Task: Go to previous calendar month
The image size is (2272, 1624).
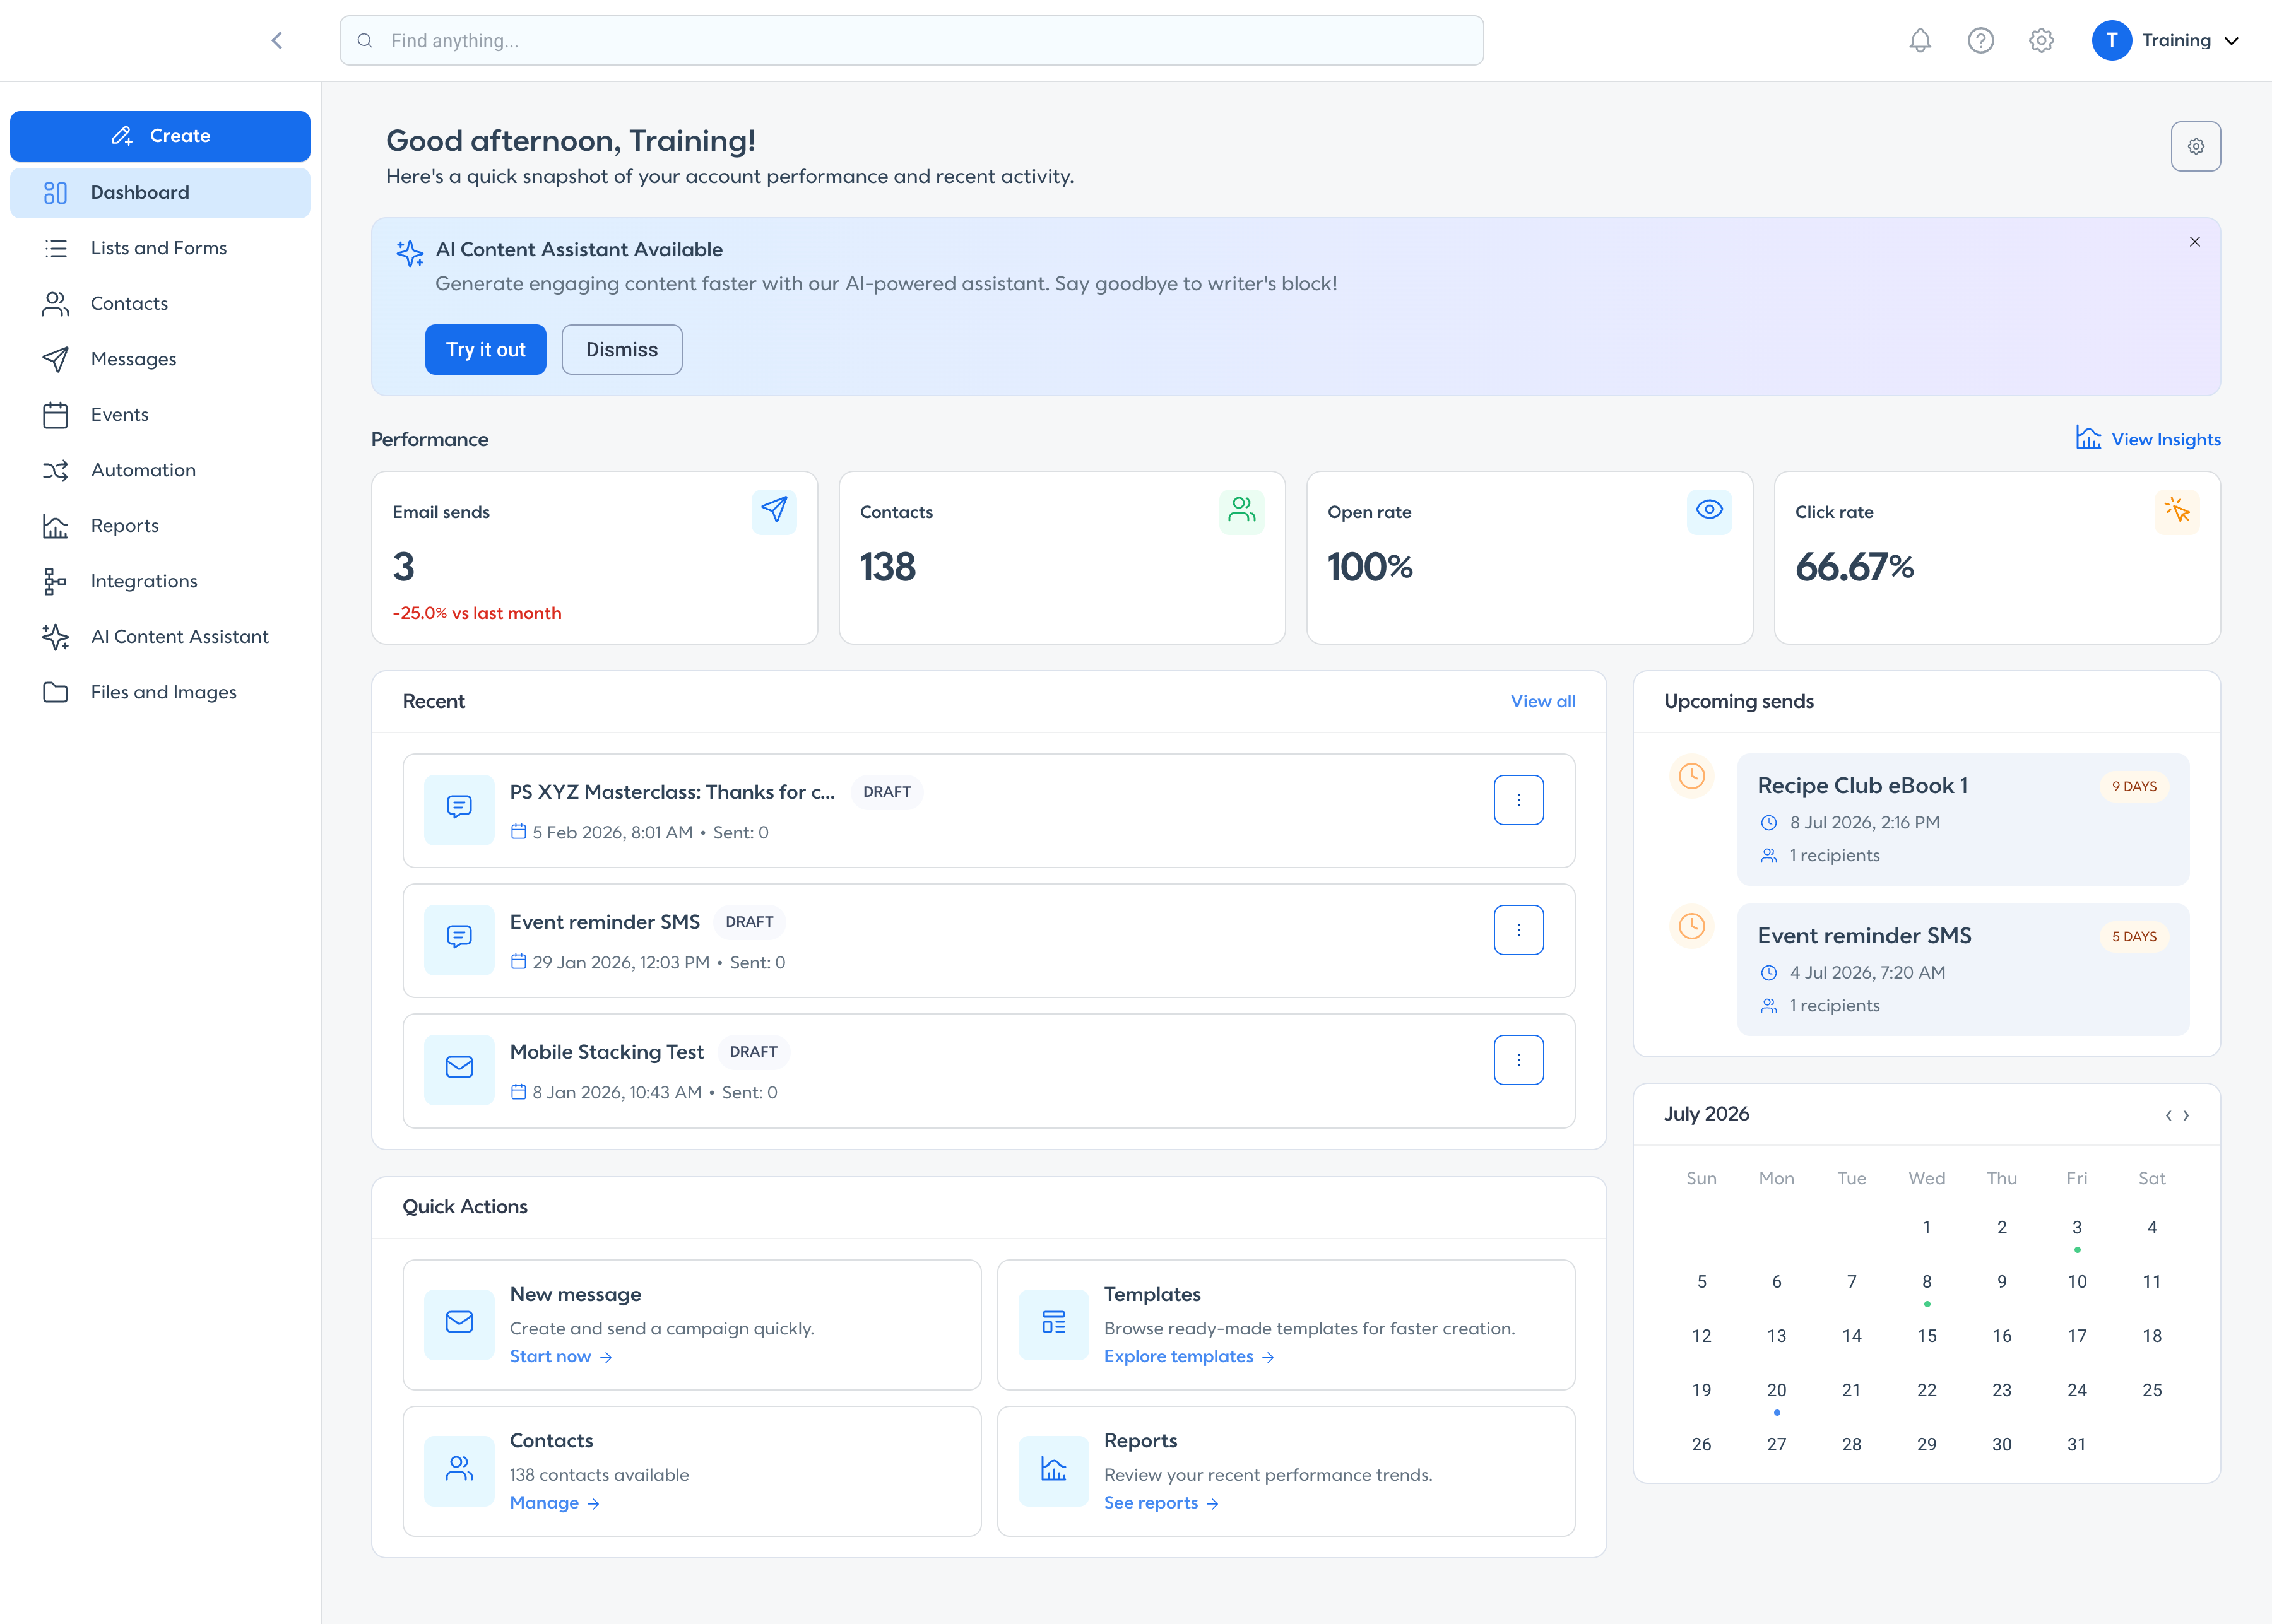Action: [2167, 1115]
